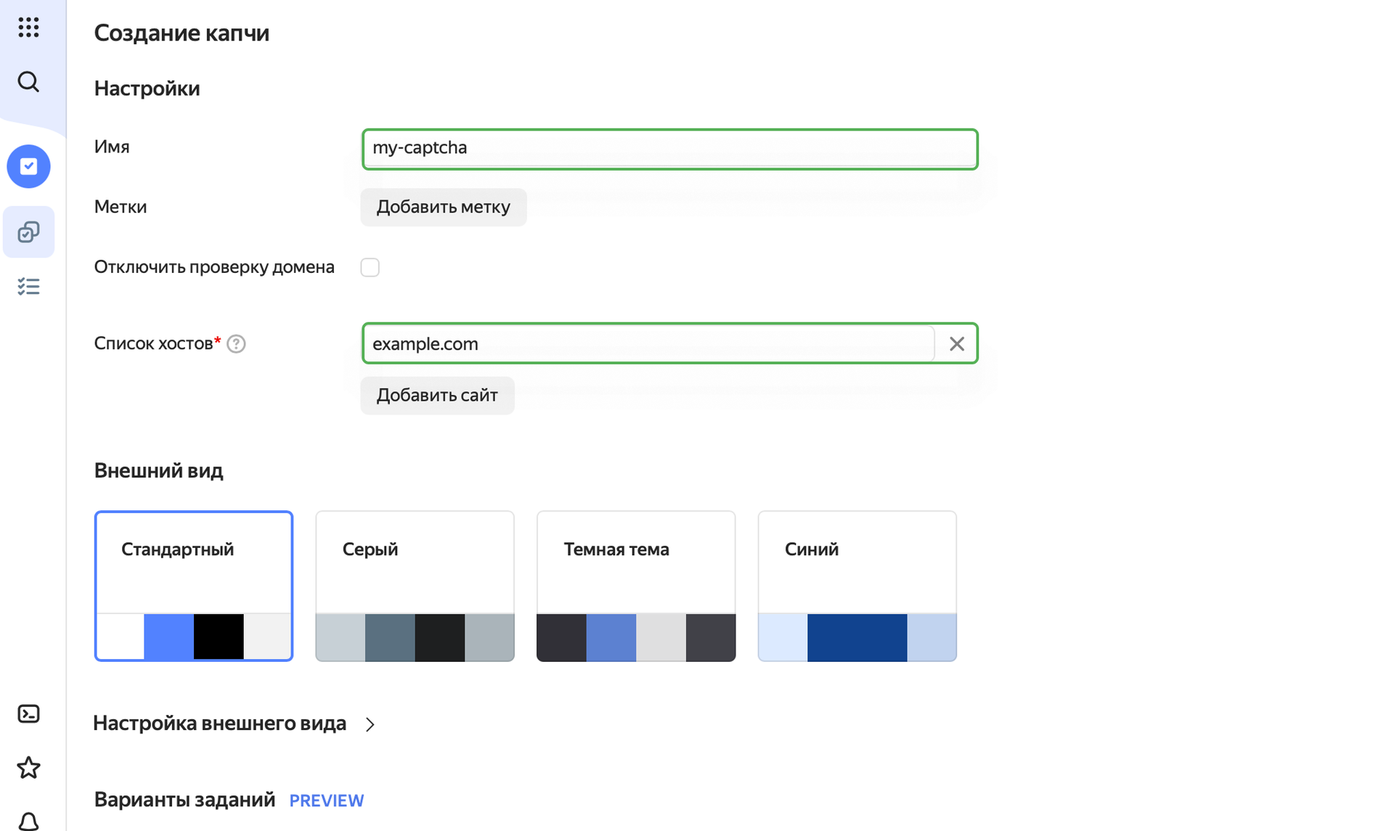The height and width of the screenshot is (831, 1394).
Task: Select the captcha list icon in sidebar
Action: pyautogui.click(x=28, y=232)
